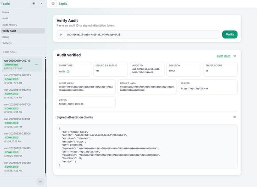Click the Decision BLOCK value
257x187 pixels.
pos(172,71)
